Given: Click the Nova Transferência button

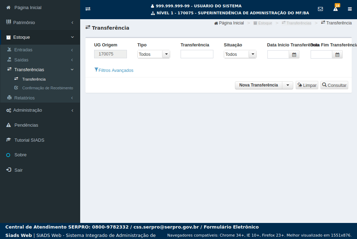Looking at the screenshot, I should pyautogui.click(x=259, y=85).
